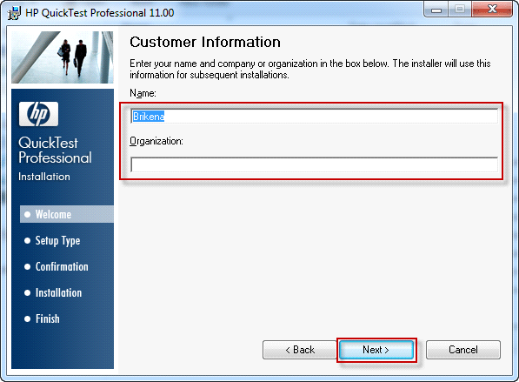Image resolution: width=519 pixels, height=382 pixels.
Task: Click the Customer Information heading
Action: pos(205,42)
